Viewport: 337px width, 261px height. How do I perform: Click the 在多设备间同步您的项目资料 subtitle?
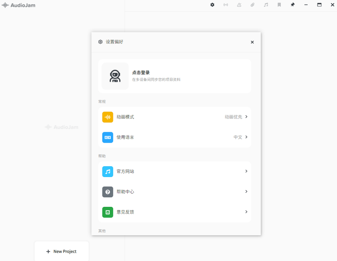coord(156,79)
